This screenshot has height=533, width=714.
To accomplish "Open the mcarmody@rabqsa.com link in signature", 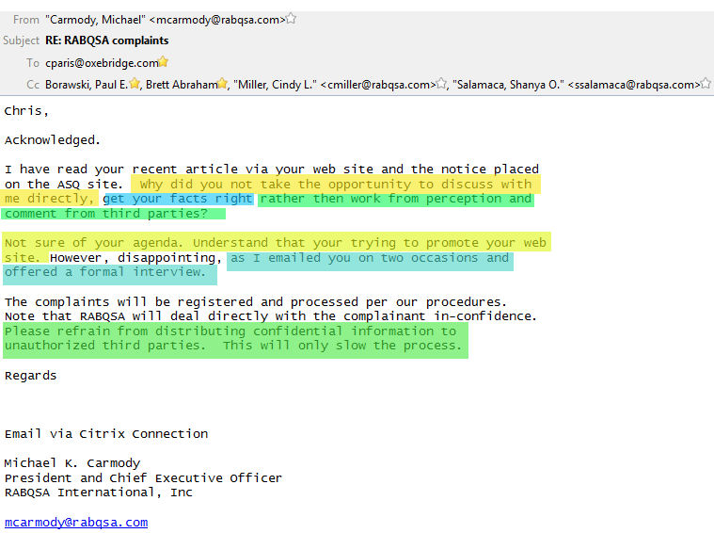I will click(x=76, y=522).
